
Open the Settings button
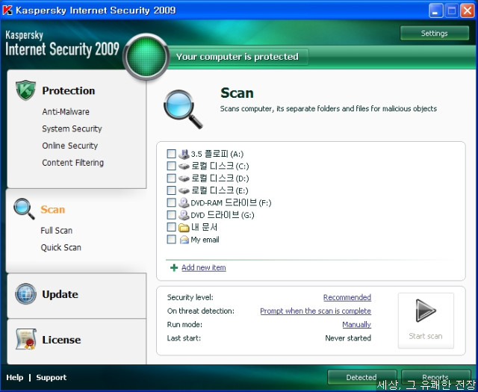point(435,33)
